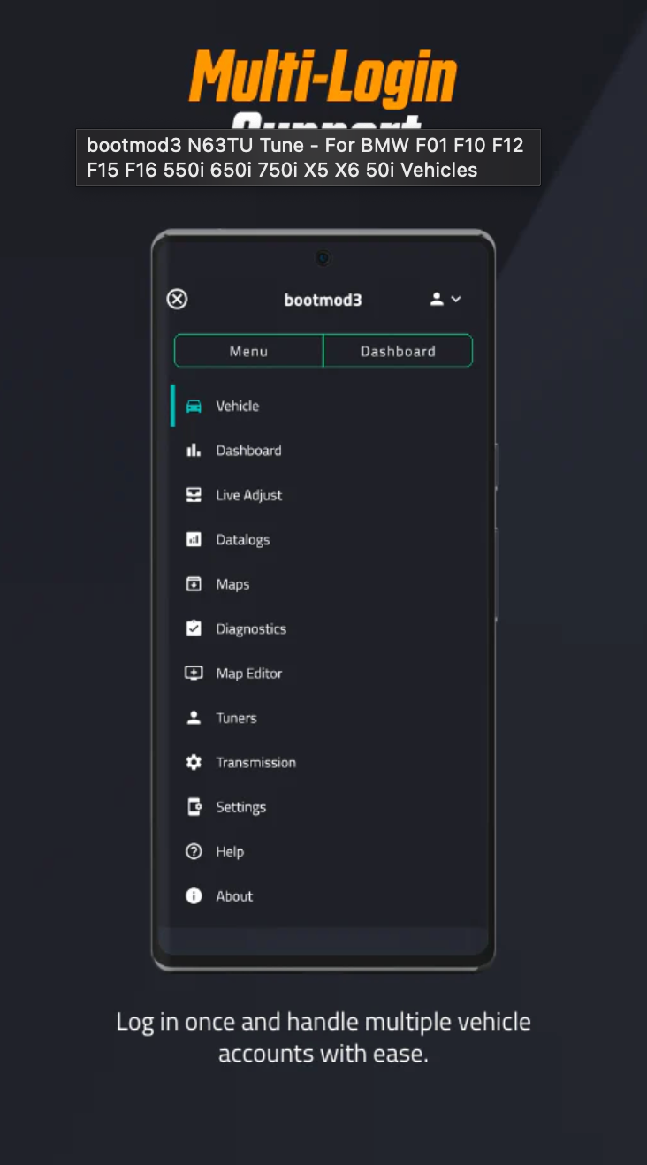Select the Map Editor text label
Image resolution: width=647 pixels, height=1165 pixels.
coord(248,674)
